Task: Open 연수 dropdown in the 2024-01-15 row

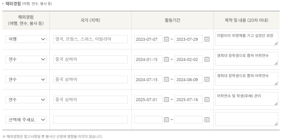Action: coord(26,59)
